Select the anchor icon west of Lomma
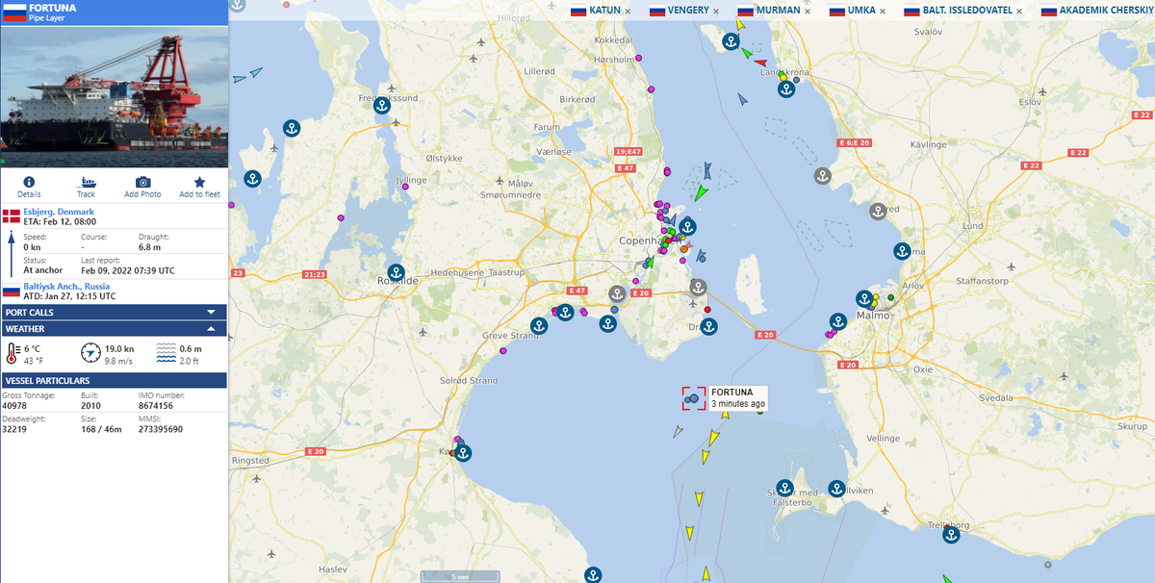Image resolution: width=1155 pixels, height=583 pixels. [902, 251]
